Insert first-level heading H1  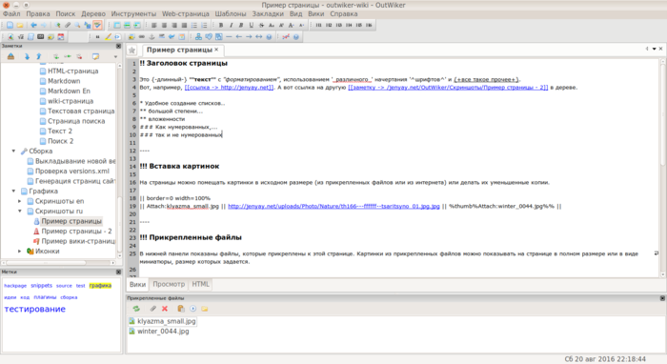pos(318,25)
